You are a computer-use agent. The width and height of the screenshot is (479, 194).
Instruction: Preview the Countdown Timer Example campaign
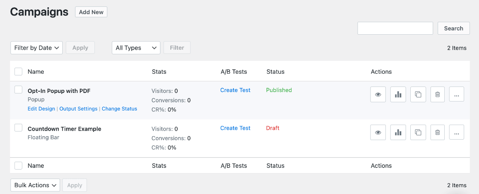(x=378, y=132)
